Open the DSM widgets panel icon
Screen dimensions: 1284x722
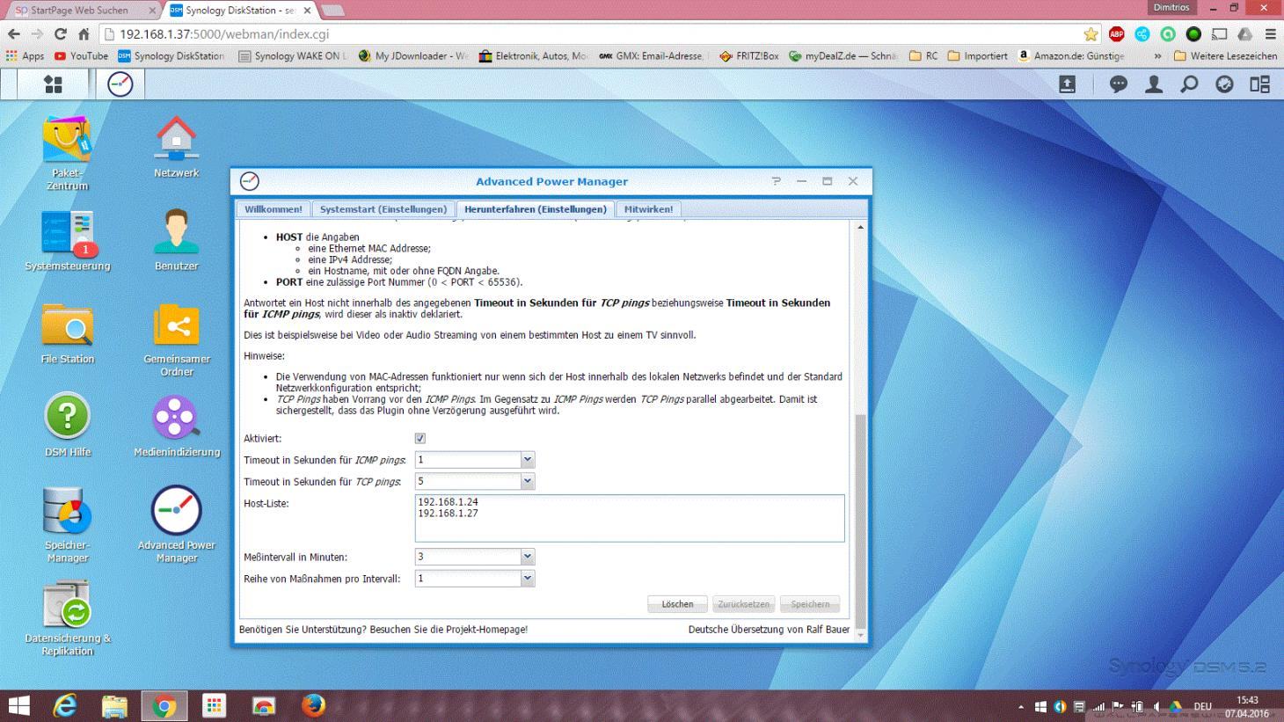(x=1259, y=84)
